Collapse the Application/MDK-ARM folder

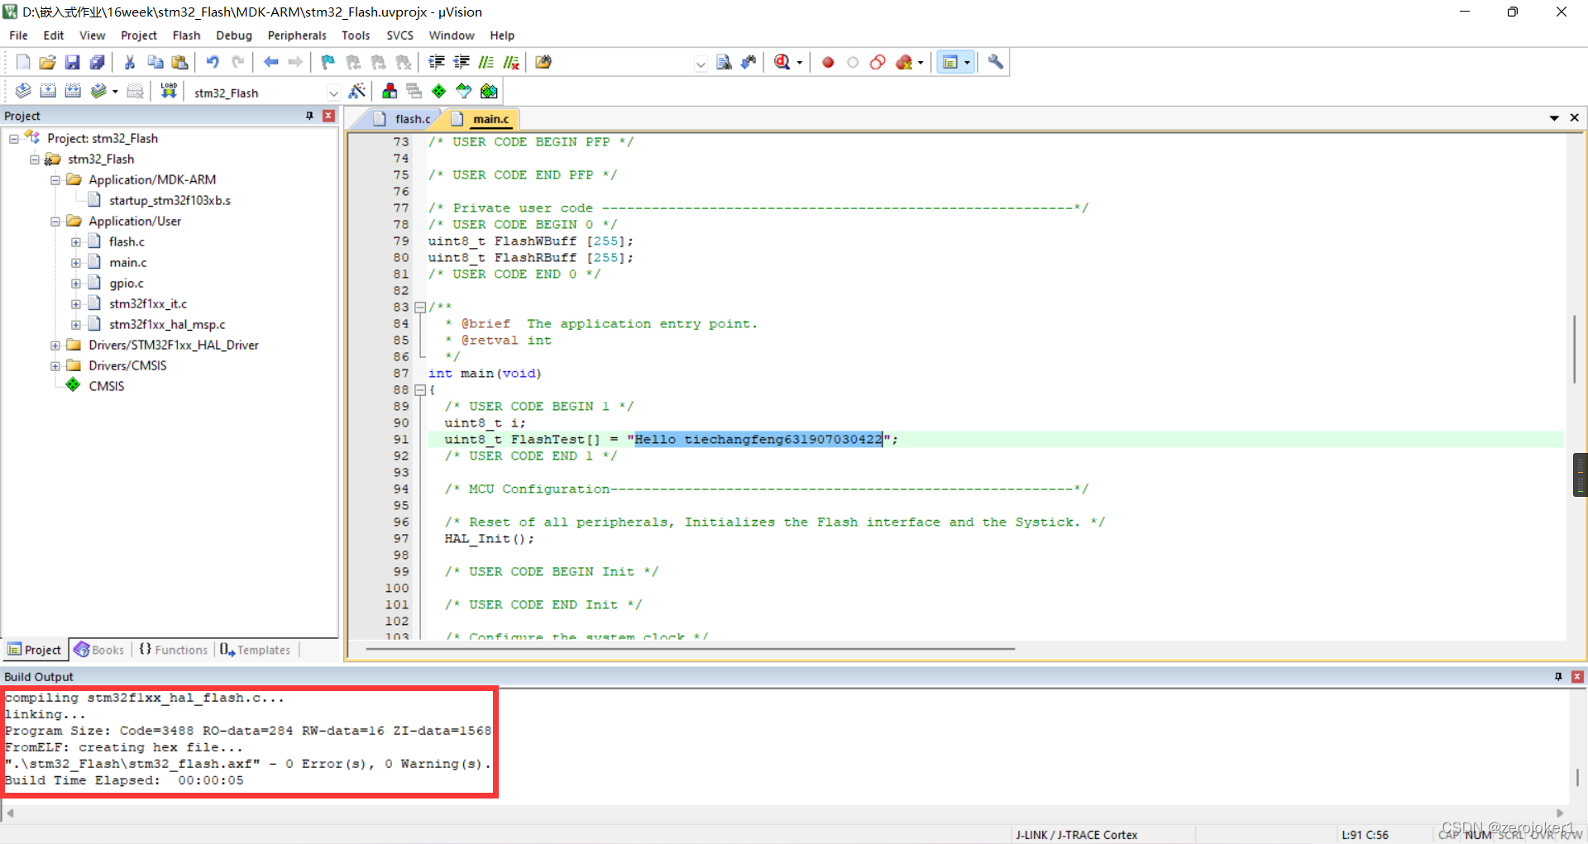55,180
